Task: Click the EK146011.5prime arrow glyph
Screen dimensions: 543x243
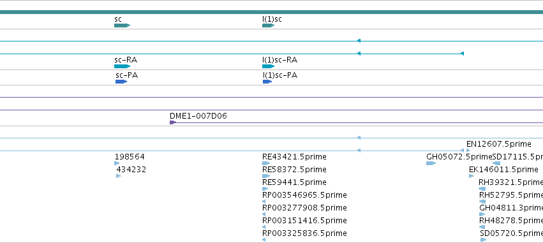Action: 471,176
